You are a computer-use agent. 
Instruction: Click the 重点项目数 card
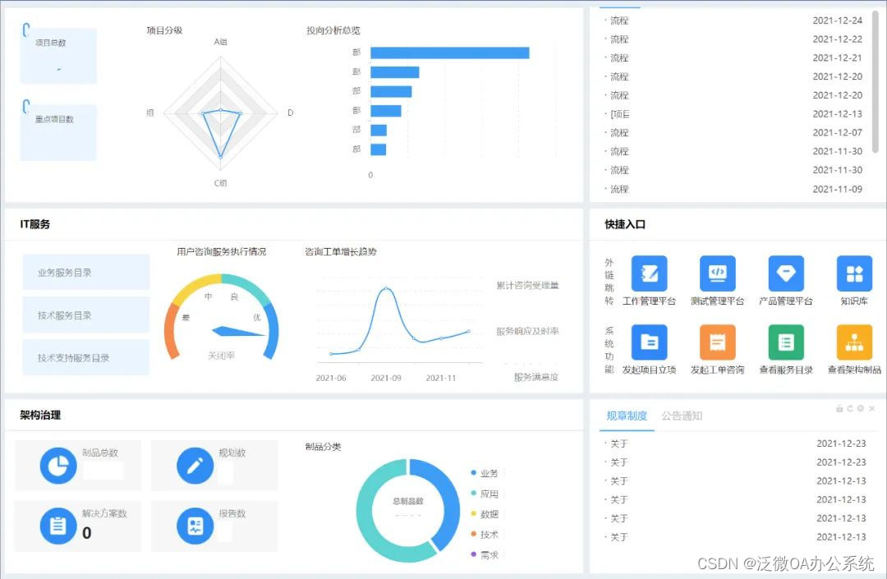[x=58, y=132]
